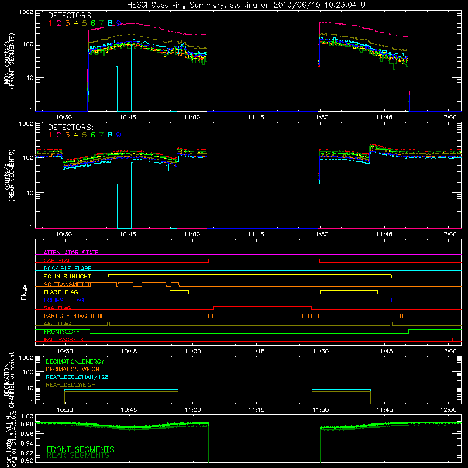Click the 11:15 time tick under the front-segments panel

tap(256, 118)
